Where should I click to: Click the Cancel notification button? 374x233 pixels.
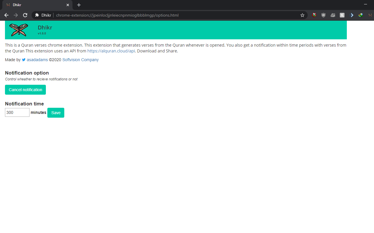[25, 90]
